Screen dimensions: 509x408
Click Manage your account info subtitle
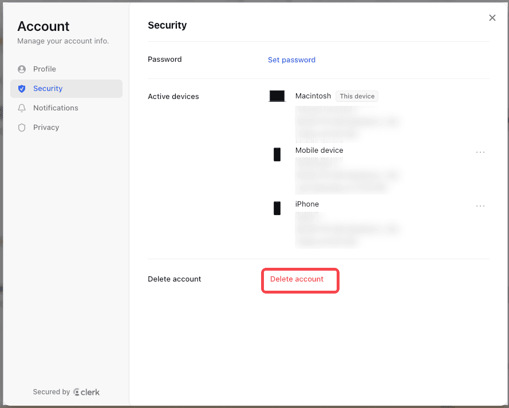coord(63,41)
